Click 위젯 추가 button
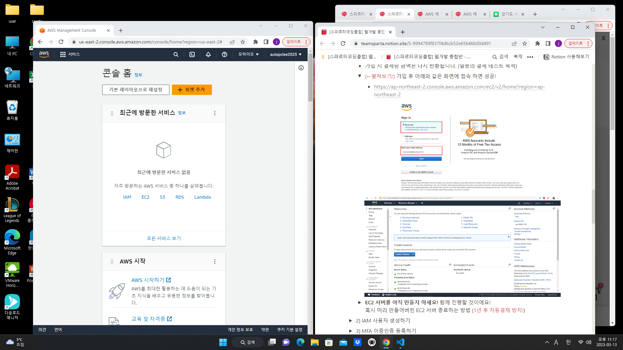This screenshot has height=350, width=623. pyautogui.click(x=192, y=90)
